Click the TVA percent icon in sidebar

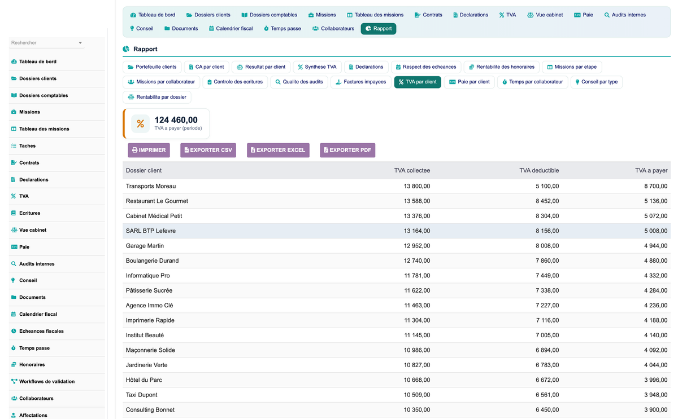pos(14,196)
